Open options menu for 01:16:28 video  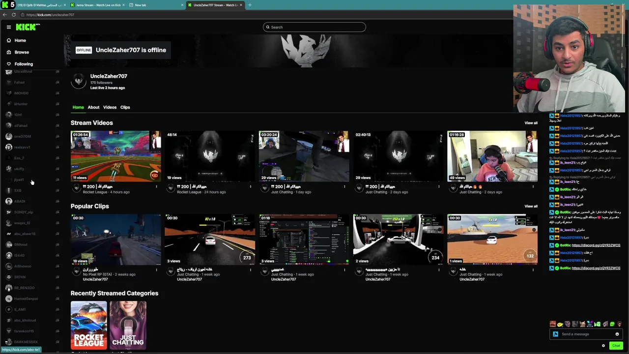click(533, 187)
